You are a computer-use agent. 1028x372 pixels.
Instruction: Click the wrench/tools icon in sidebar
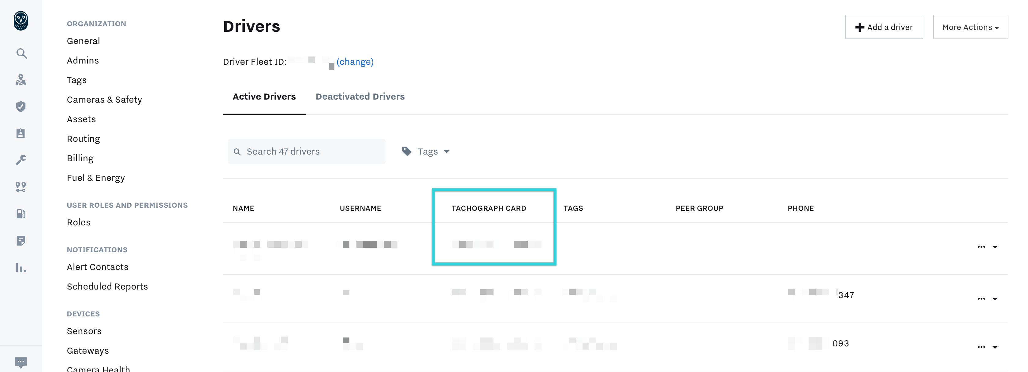(x=21, y=160)
